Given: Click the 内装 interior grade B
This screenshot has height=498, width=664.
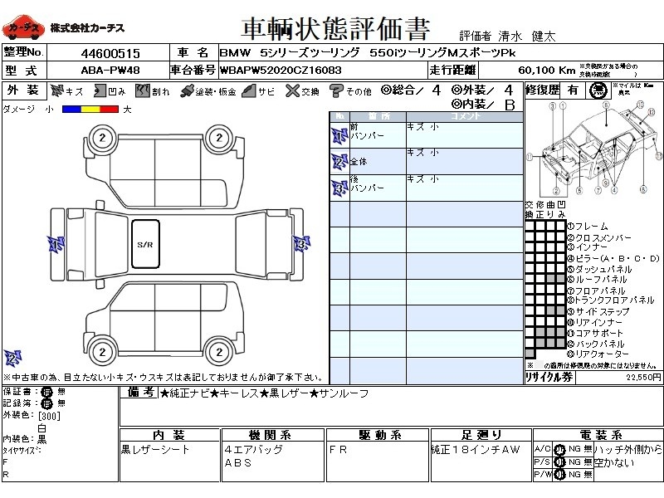Looking at the screenshot, I should [510, 105].
